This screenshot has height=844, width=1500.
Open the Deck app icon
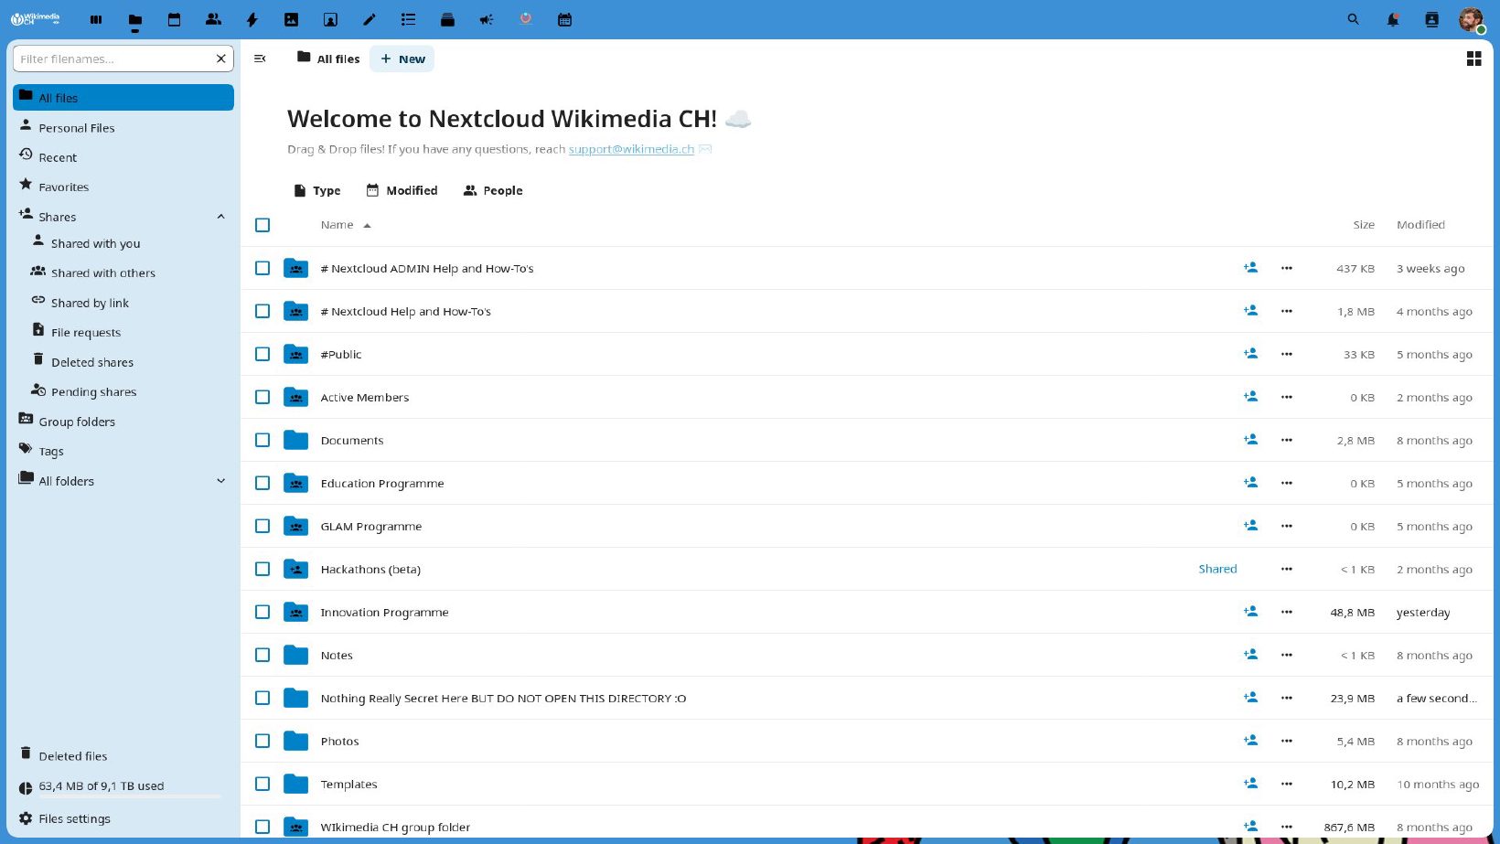click(447, 19)
